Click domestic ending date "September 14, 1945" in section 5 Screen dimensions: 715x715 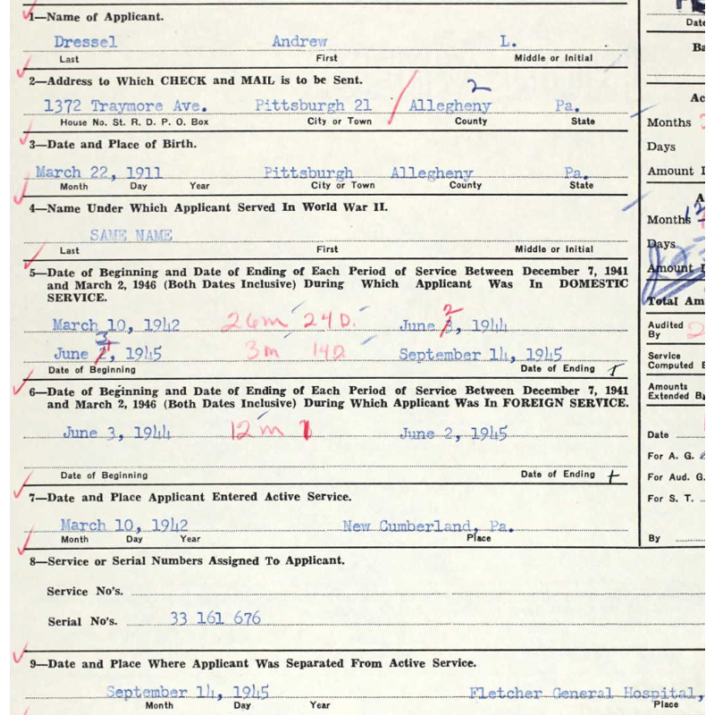click(x=480, y=355)
